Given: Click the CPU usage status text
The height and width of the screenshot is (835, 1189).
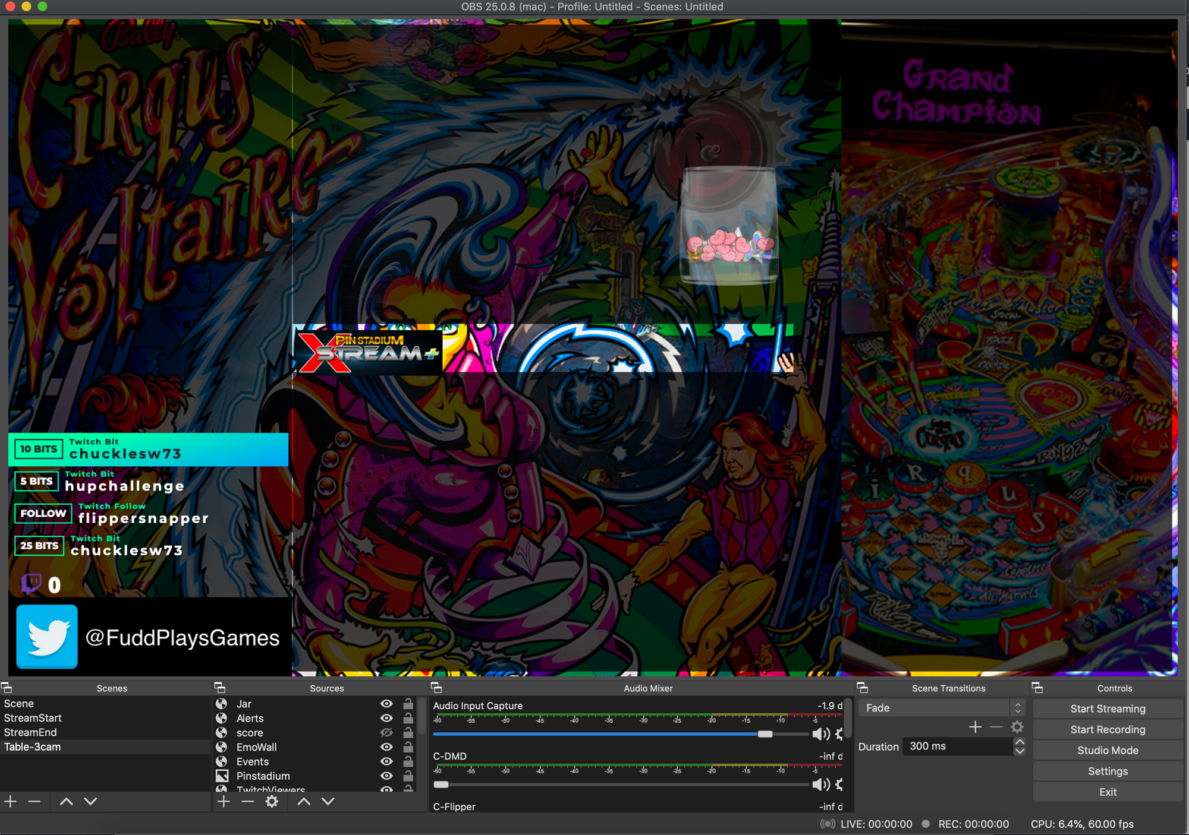Looking at the screenshot, I should 1082,824.
